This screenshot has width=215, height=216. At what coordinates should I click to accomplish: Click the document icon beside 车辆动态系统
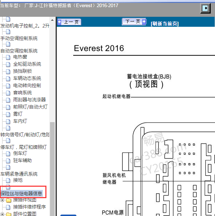[8, 79]
